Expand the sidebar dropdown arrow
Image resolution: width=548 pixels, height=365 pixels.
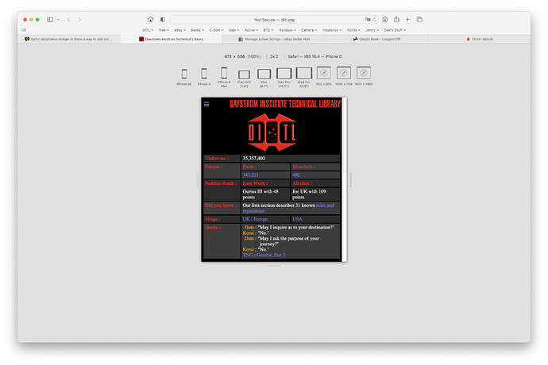coord(58,20)
